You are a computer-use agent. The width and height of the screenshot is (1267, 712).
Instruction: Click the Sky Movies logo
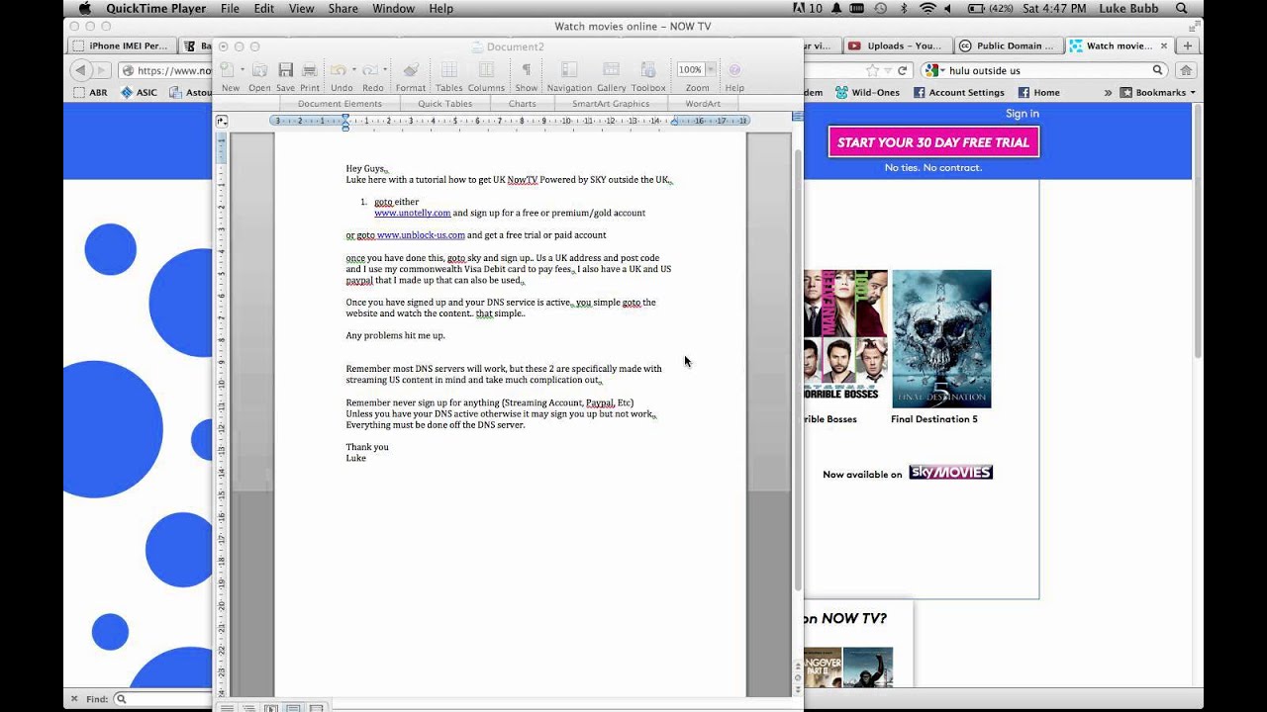(950, 473)
